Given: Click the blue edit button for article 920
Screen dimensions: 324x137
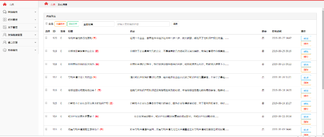Looking at the screenshot, I should 306,38.
